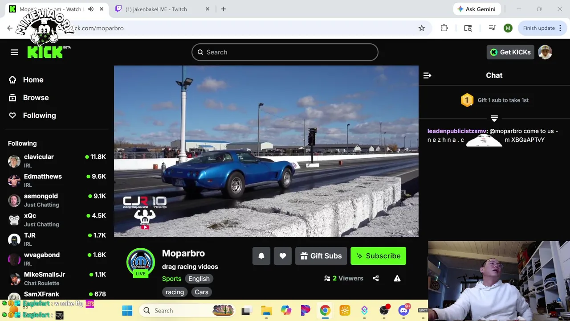The height and width of the screenshot is (321, 570).
Task: Open the purple diamond app on taskbar
Action: click(x=364, y=310)
